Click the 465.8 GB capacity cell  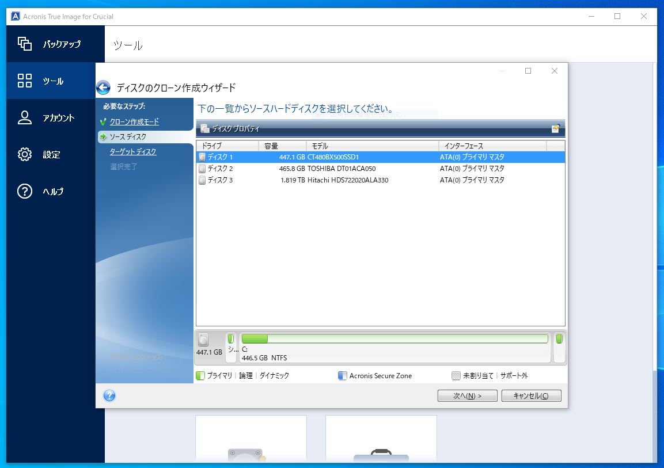point(292,169)
